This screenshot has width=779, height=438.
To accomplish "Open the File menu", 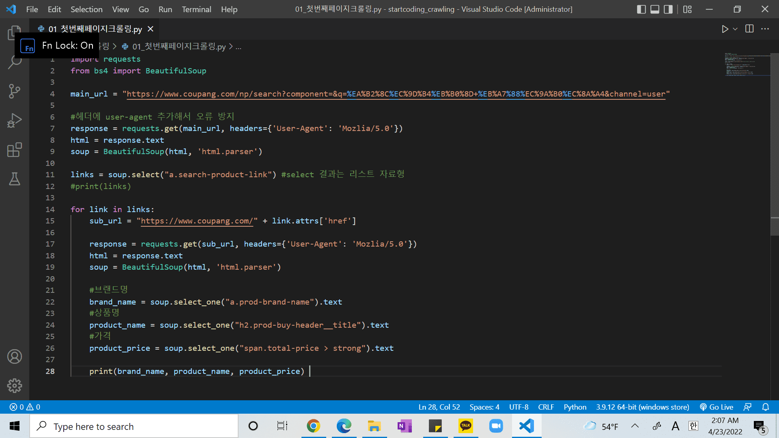I will point(32,9).
